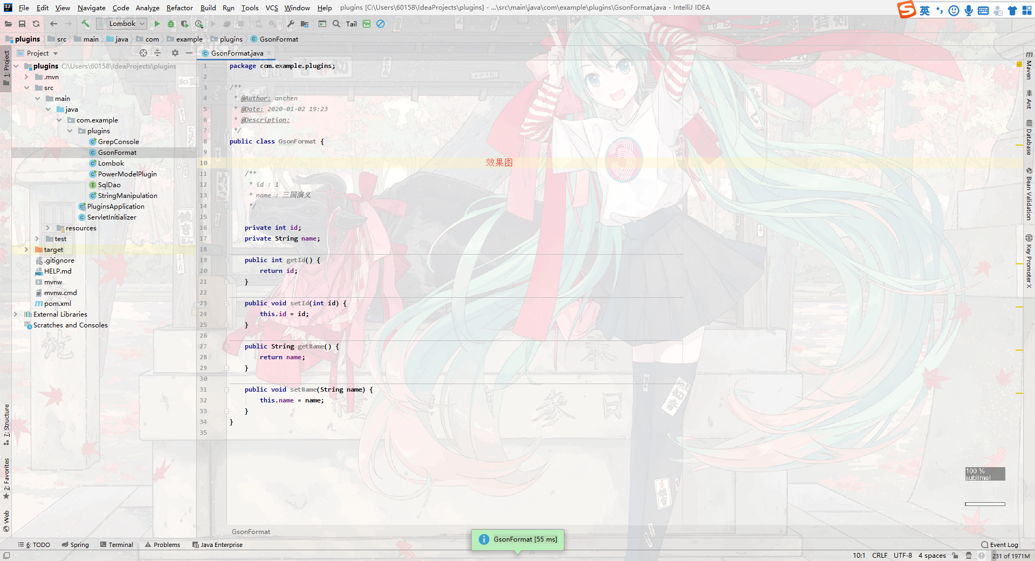Screen dimensions: 1035x561
Task: Click the Sogou input method S icon
Action: [x=906, y=10]
